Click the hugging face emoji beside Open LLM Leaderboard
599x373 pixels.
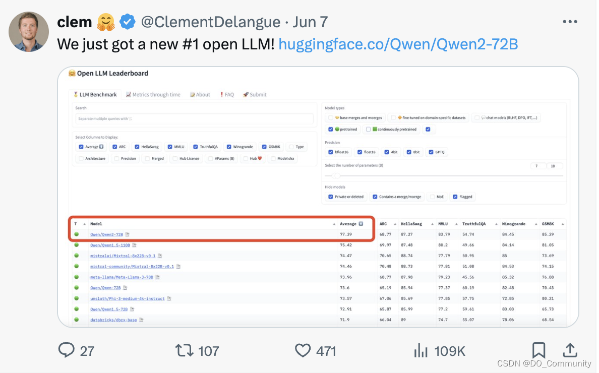coord(72,73)
